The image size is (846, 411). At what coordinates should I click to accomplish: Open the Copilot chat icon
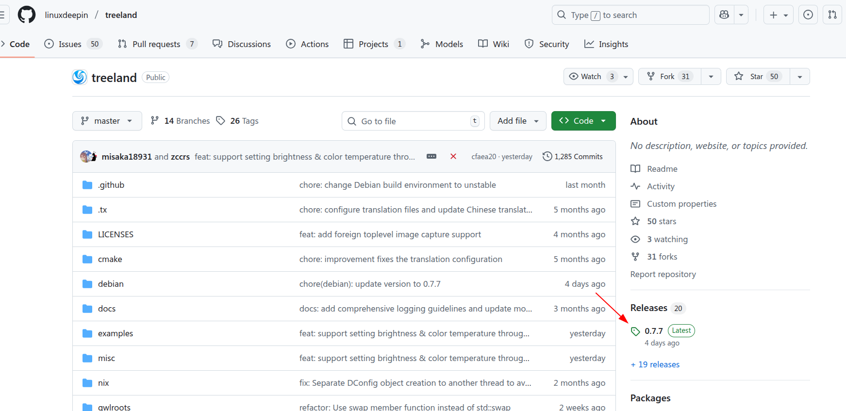tap(724, 15)
